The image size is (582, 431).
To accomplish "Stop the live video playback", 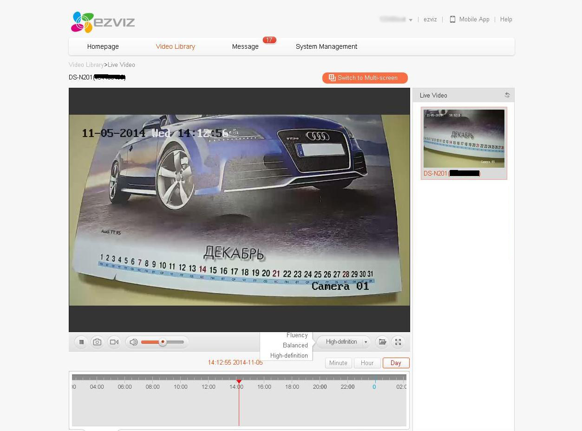I will (81, 342).
